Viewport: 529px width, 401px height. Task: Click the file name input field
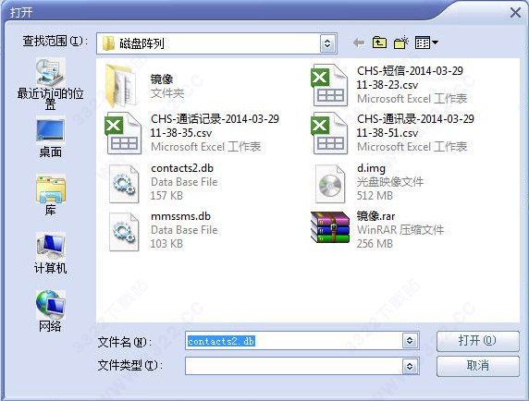(293, 341)
